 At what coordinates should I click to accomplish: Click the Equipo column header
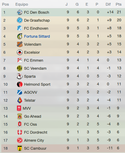coord(22,4)
